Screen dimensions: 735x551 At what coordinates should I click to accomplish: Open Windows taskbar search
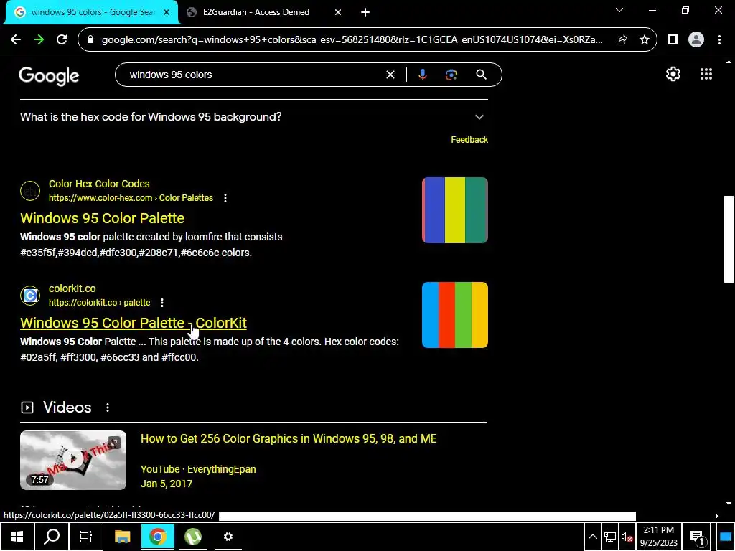[x=52, y=537]
